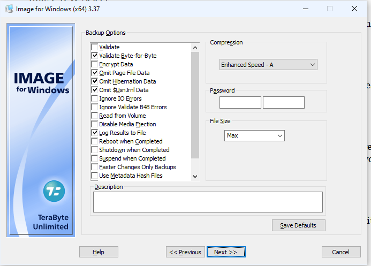The height and width of the screenshot is (266, 371).
Task: Click the options list scrollbar thumb
Action: 195,105
